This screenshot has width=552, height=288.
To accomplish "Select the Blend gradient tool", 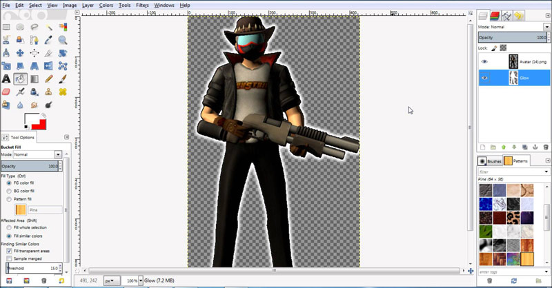I will tap(34, 79).
